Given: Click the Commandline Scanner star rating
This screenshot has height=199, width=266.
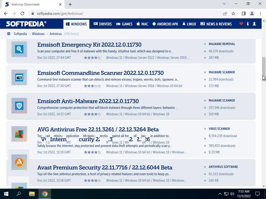Looking at the screenshot, I should 92,86.
